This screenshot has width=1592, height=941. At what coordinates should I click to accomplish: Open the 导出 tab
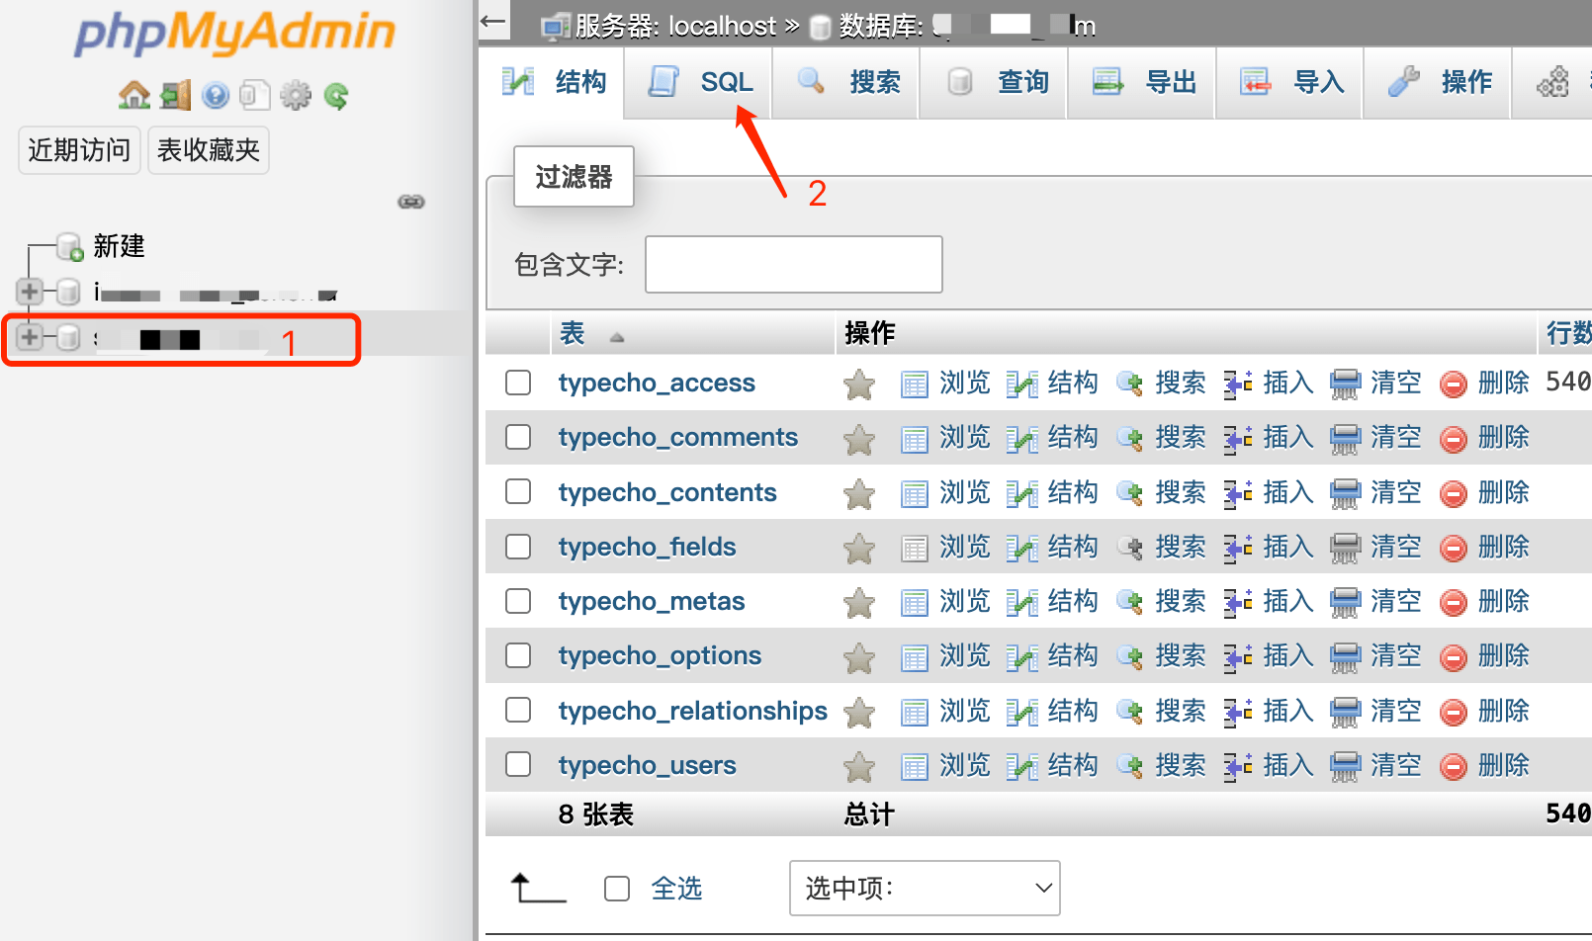point(1143,82)
